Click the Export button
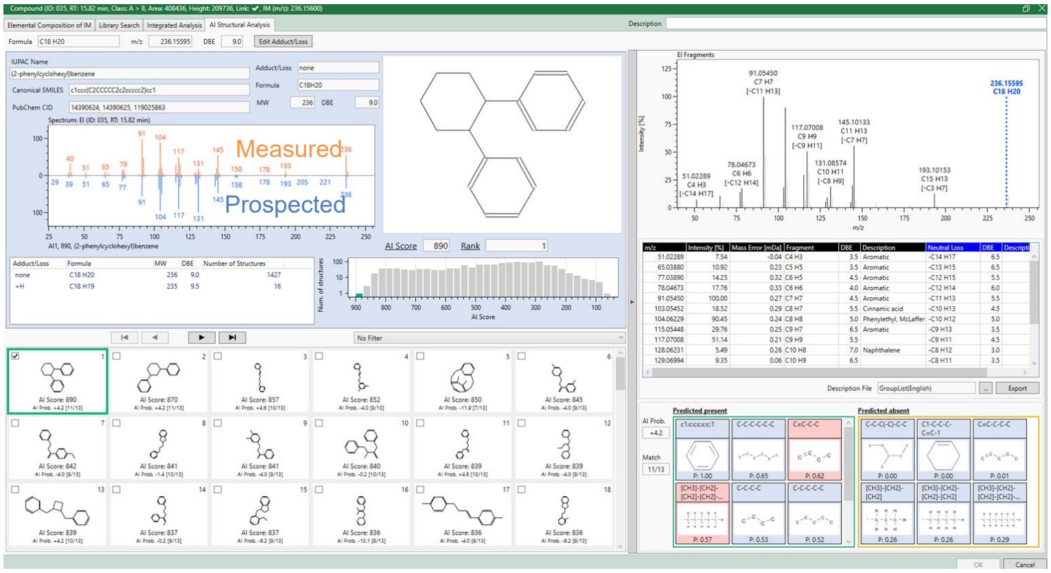Image resolution: width=1051 pixels, height=573 pixels. click(1017, 388)
